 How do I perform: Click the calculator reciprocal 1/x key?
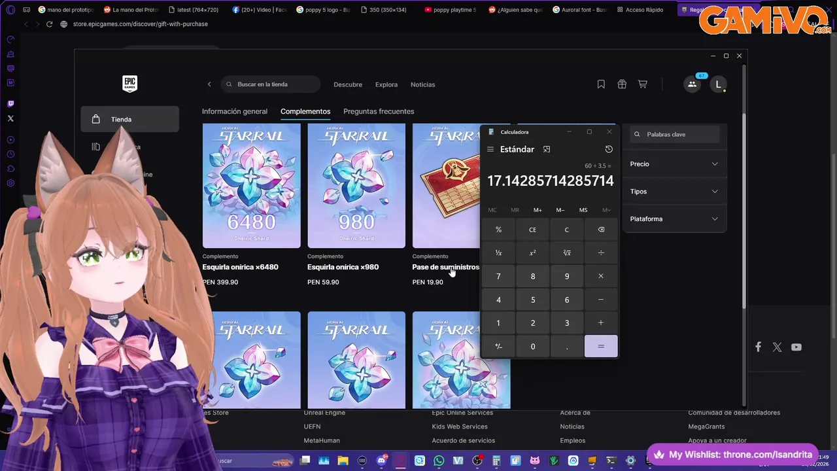(x=498, y=253)
